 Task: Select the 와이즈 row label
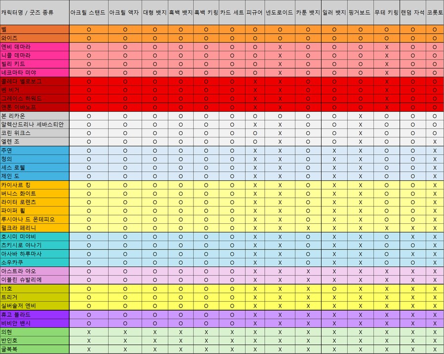tap(35, 38)
